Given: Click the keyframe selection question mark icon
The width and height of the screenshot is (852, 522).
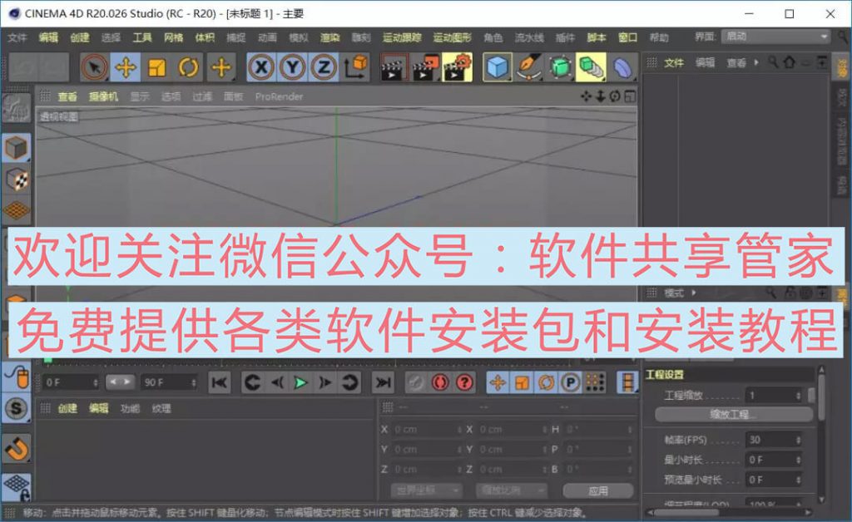Looking at the screenshot, I should point(464,382).
